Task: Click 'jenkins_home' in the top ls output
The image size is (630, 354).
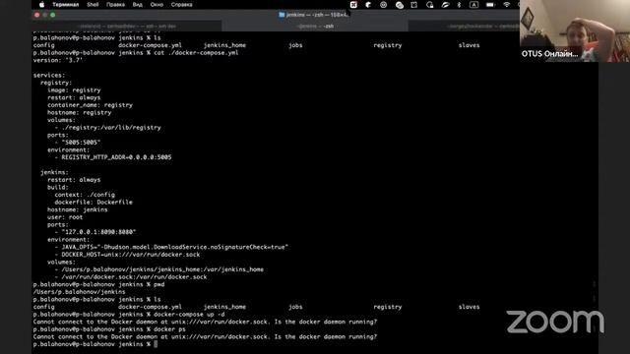Action: click(224, 45)
